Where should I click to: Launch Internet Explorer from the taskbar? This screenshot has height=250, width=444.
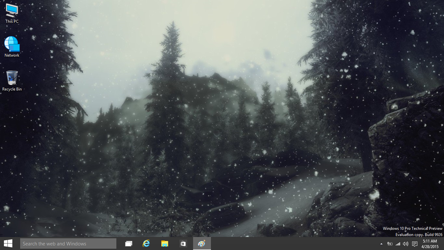pos(147,243)
